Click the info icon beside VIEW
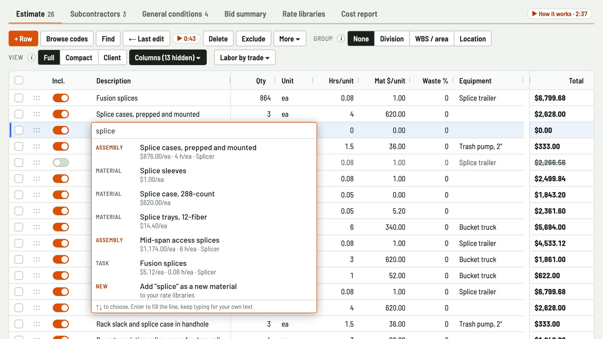The height and width of the screenshot is (339, 603). (31, 57)
